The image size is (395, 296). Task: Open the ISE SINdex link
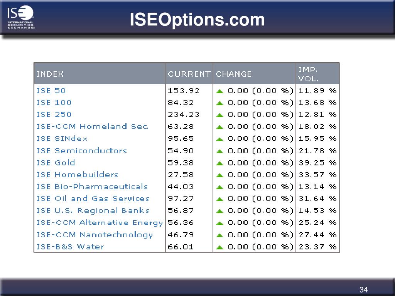tap(62, 139)
